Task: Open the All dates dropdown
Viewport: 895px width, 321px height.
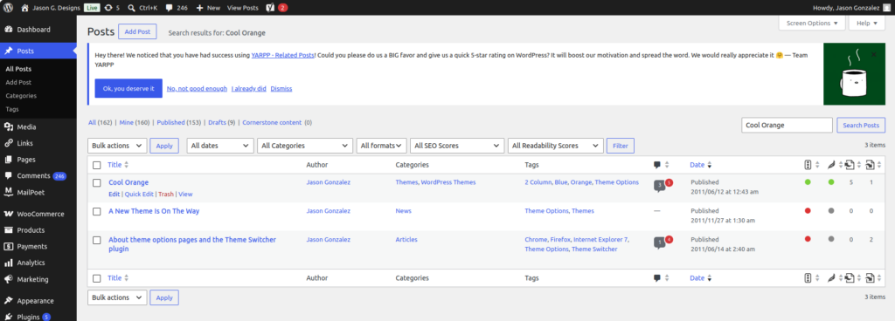Action: click(220, 146)
